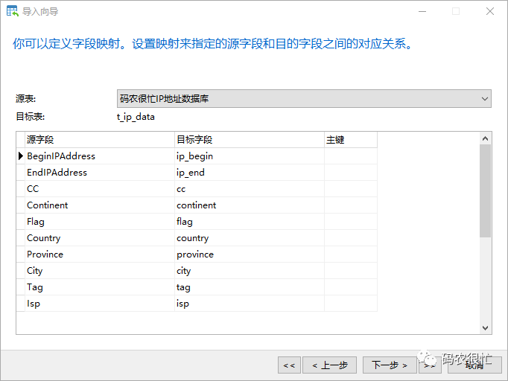
Task: Select the CC source field cell
Action: [100, 189]
